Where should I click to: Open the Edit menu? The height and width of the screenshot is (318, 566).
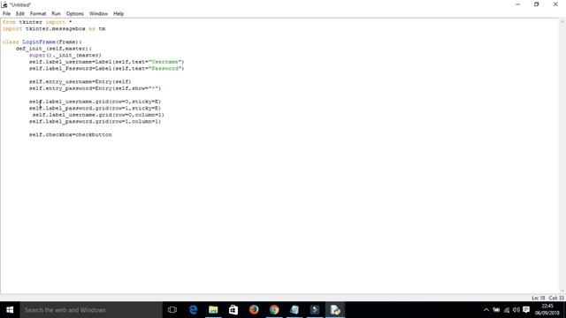pos(20,14)
